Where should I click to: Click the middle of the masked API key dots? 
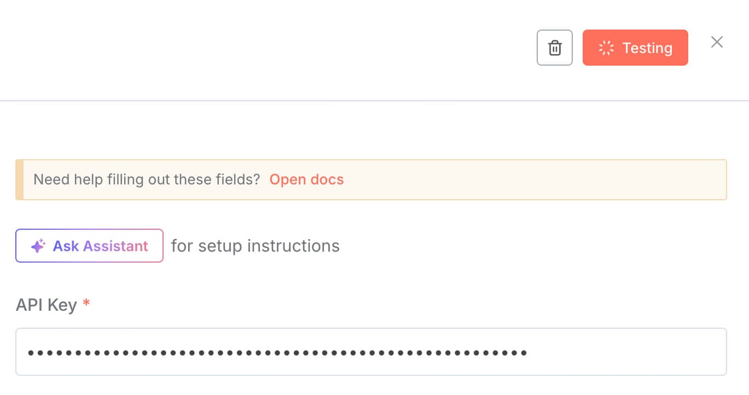point(277,353)
